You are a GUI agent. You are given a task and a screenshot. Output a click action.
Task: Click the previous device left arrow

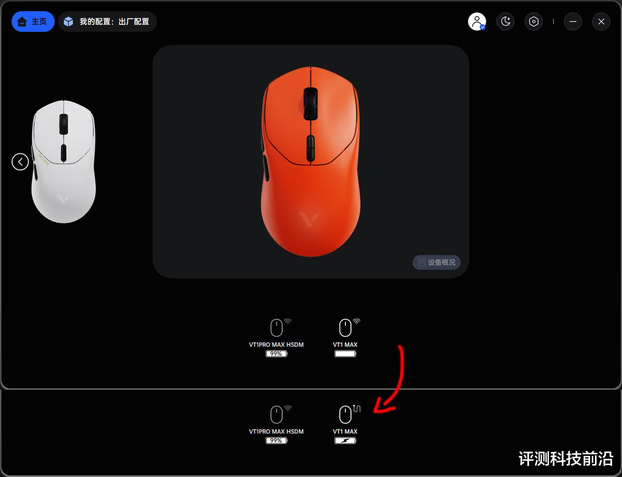20,162
